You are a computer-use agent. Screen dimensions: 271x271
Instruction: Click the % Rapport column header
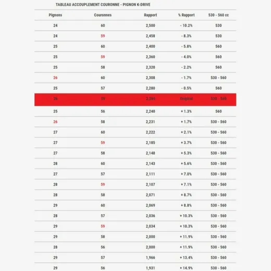point(186,15)
